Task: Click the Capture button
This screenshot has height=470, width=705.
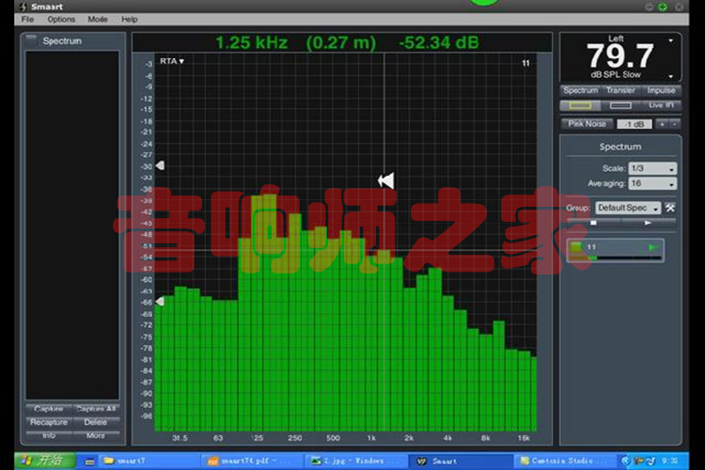Action: click(49, 409)
